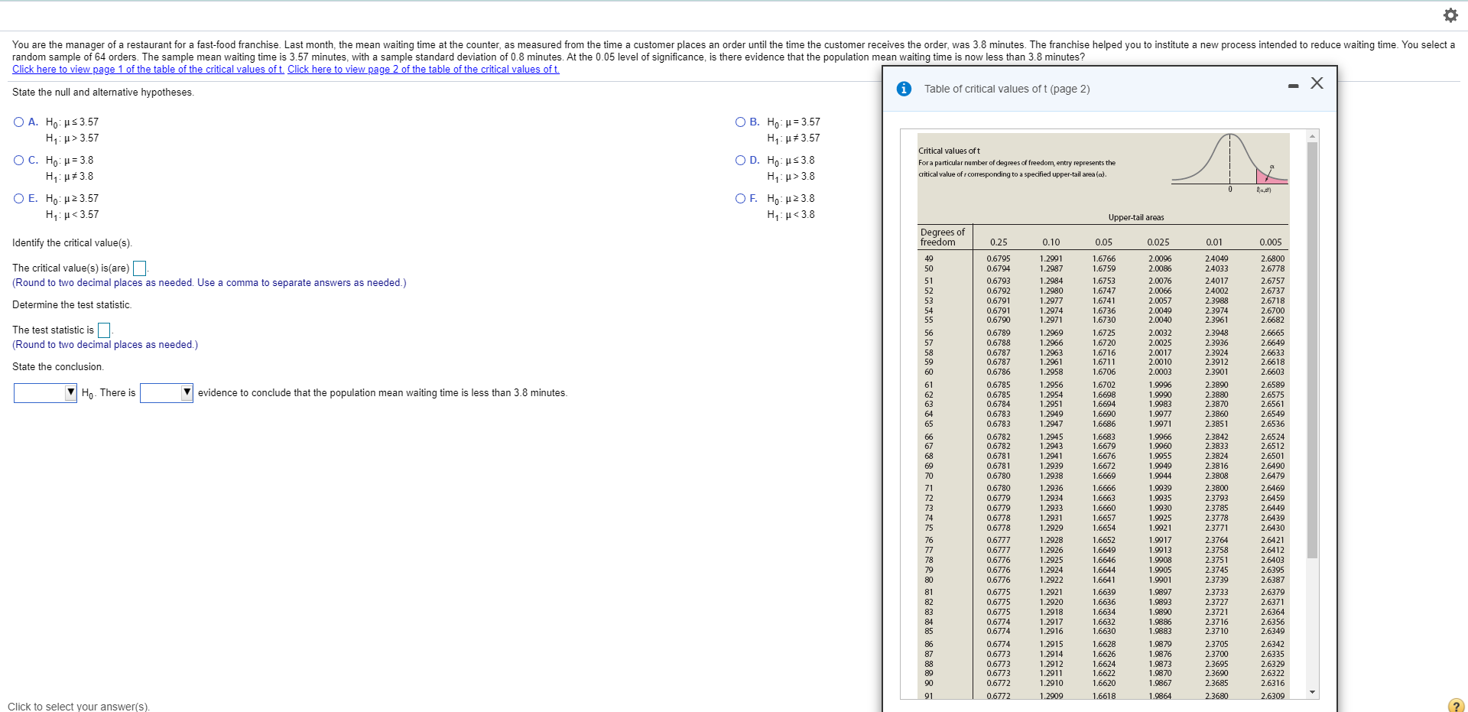The image size is (1468, 712).
Task: Click degrees of freedom row 90
Action: (929, 683)
